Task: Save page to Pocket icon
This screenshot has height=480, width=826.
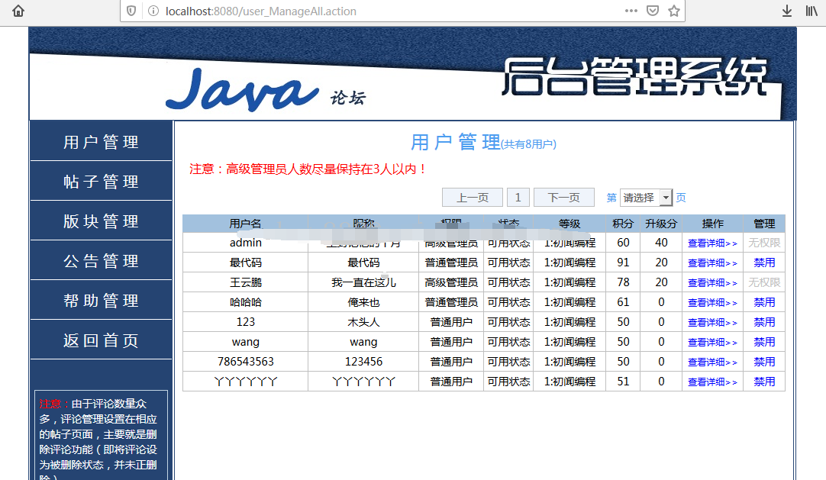Action: click(653, 11)
